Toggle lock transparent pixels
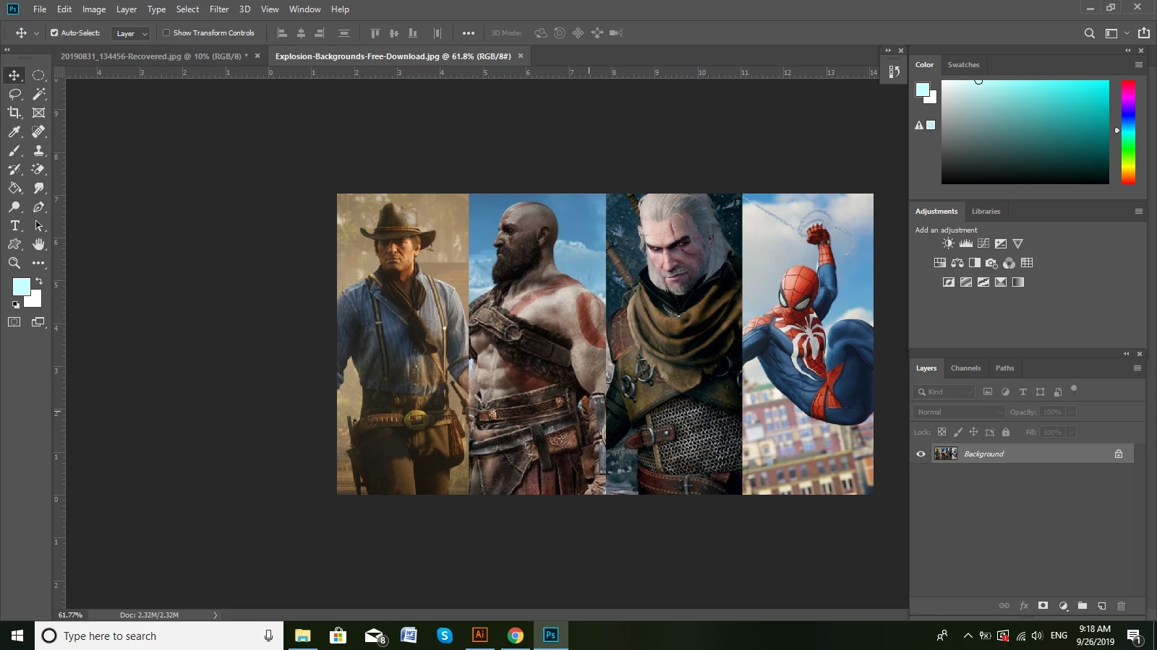The image size is (1157, 650). pos(942,432)
